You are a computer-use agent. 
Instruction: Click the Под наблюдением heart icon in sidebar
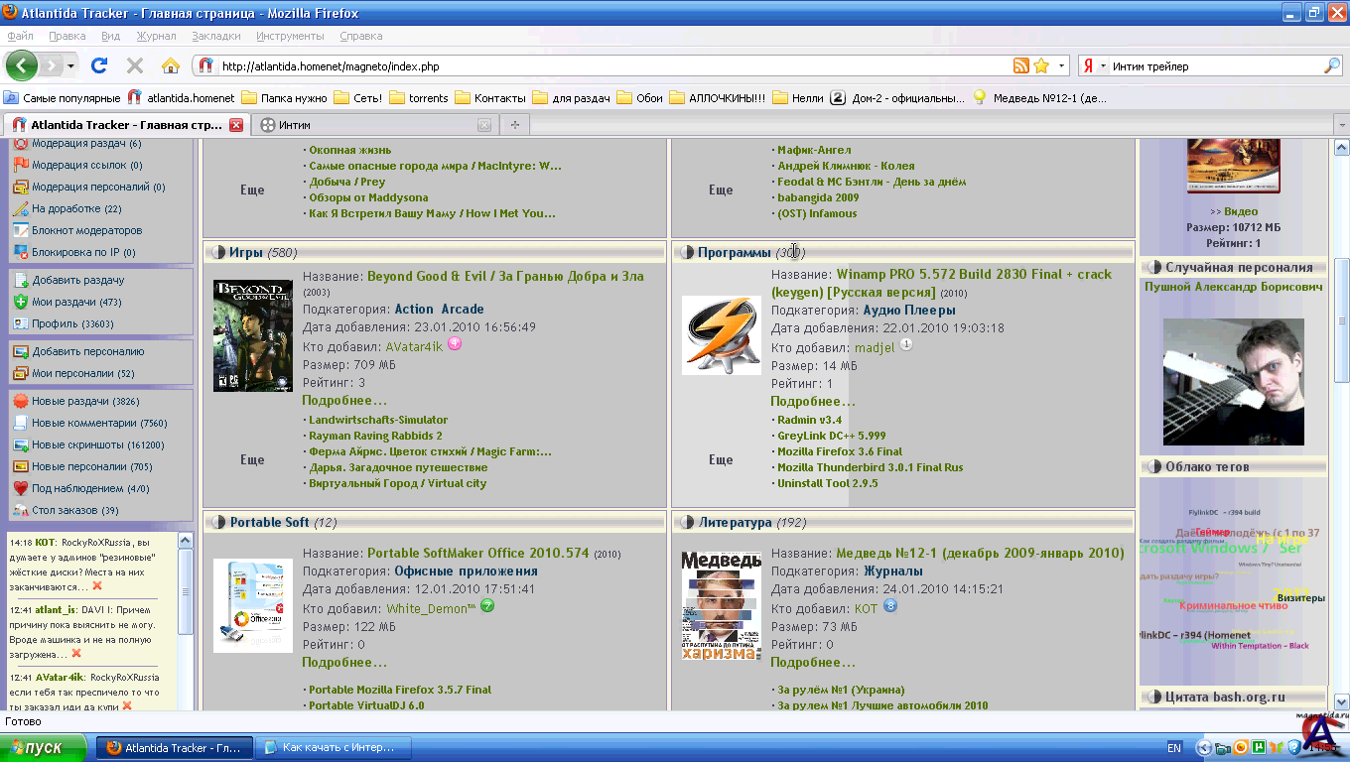coord(20,488)
